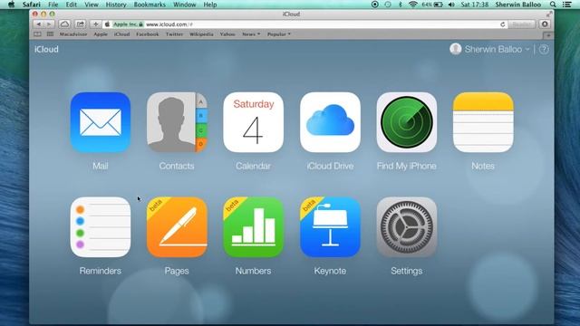Open the Twitter bookmark
This screenshot has height=326, width=580.
coord(174,34)
